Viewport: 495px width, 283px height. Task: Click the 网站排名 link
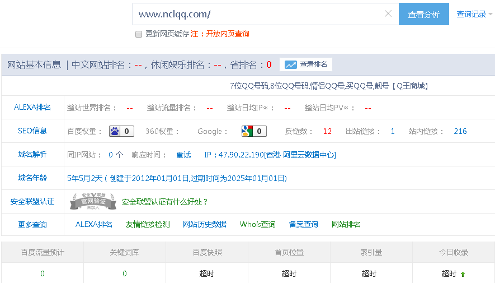click(x=346, y=225)
